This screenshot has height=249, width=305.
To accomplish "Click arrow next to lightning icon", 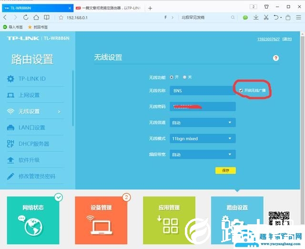I will 173,18.
